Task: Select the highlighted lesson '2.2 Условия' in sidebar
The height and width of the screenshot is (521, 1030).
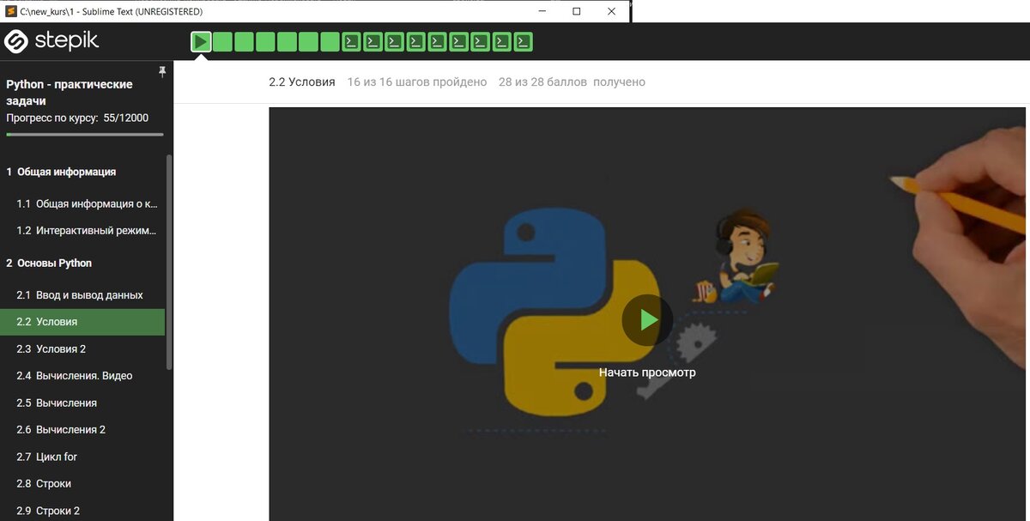Action: 82,322
